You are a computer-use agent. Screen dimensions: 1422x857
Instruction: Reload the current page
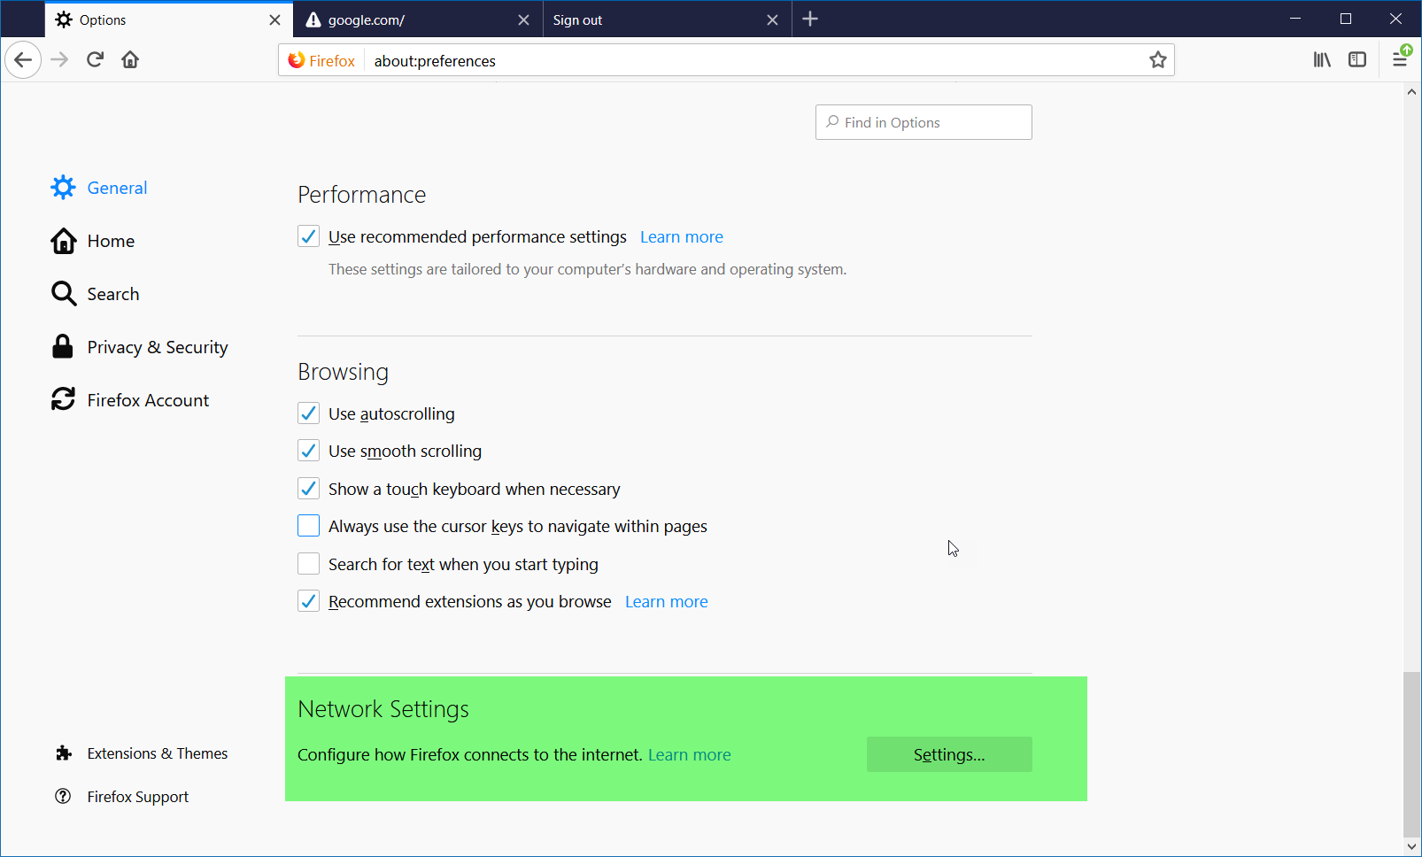click(x=95, y=60)
